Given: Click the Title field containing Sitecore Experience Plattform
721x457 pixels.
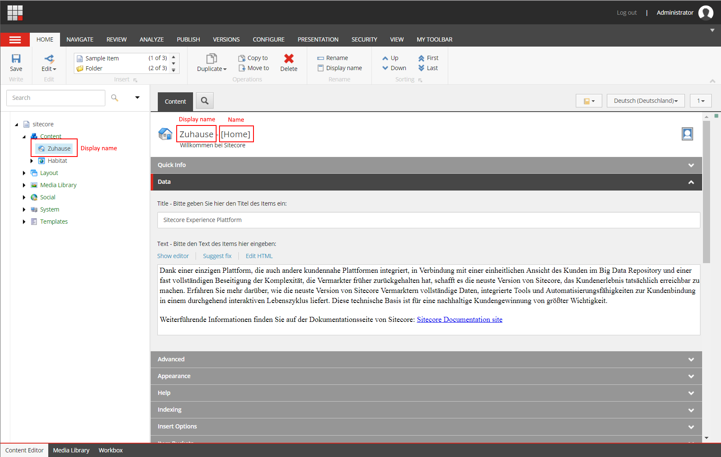Looking at the screenshot, I should (428, 220).
